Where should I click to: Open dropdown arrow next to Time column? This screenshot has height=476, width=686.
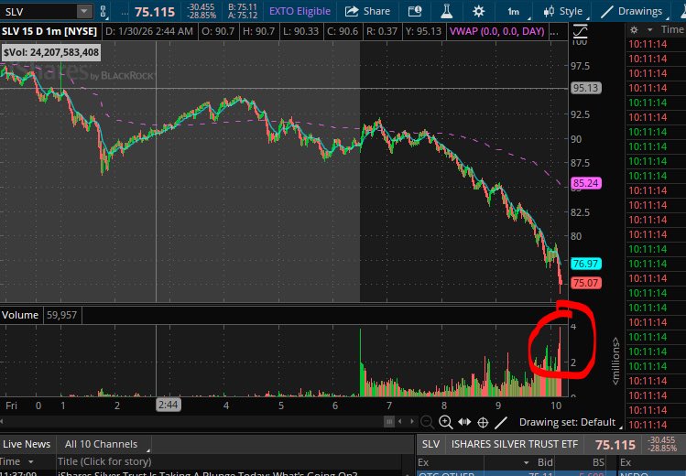coord(649,29)
